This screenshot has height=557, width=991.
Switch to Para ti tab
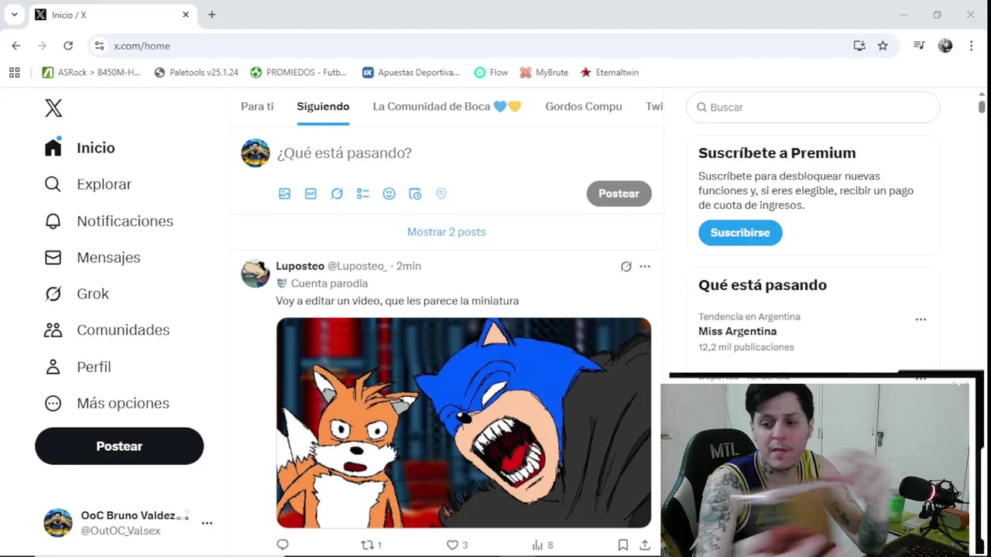pyautogui.click(x=257, y=107)
